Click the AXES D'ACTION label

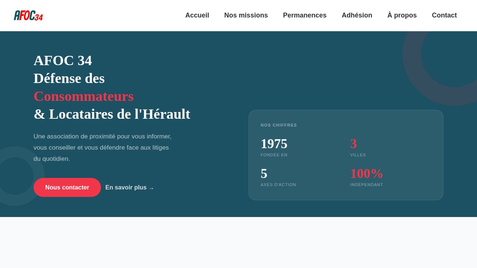(278, 185)
